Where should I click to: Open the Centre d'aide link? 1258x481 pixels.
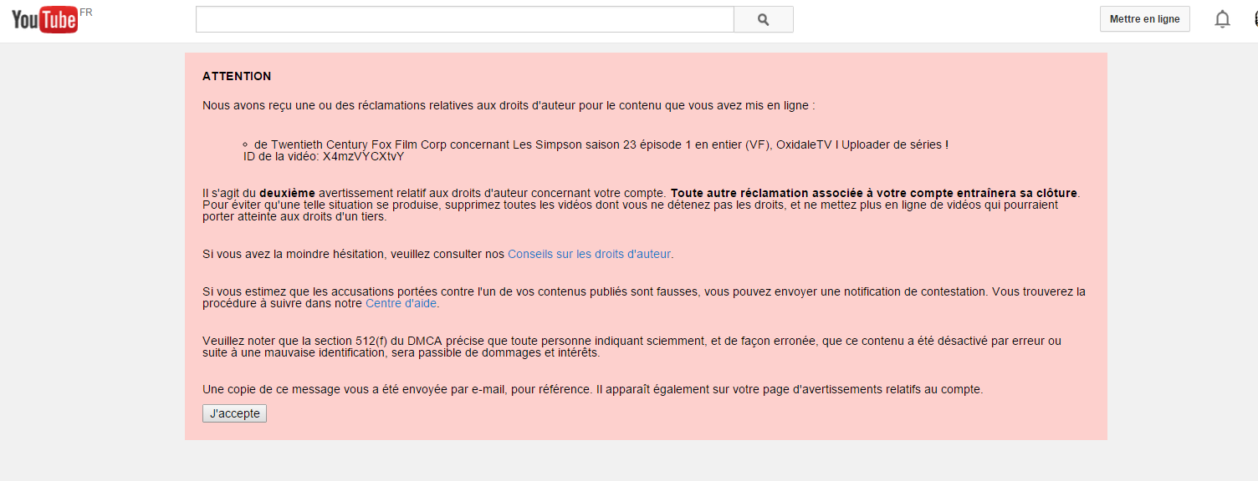[x=401, y=304]
